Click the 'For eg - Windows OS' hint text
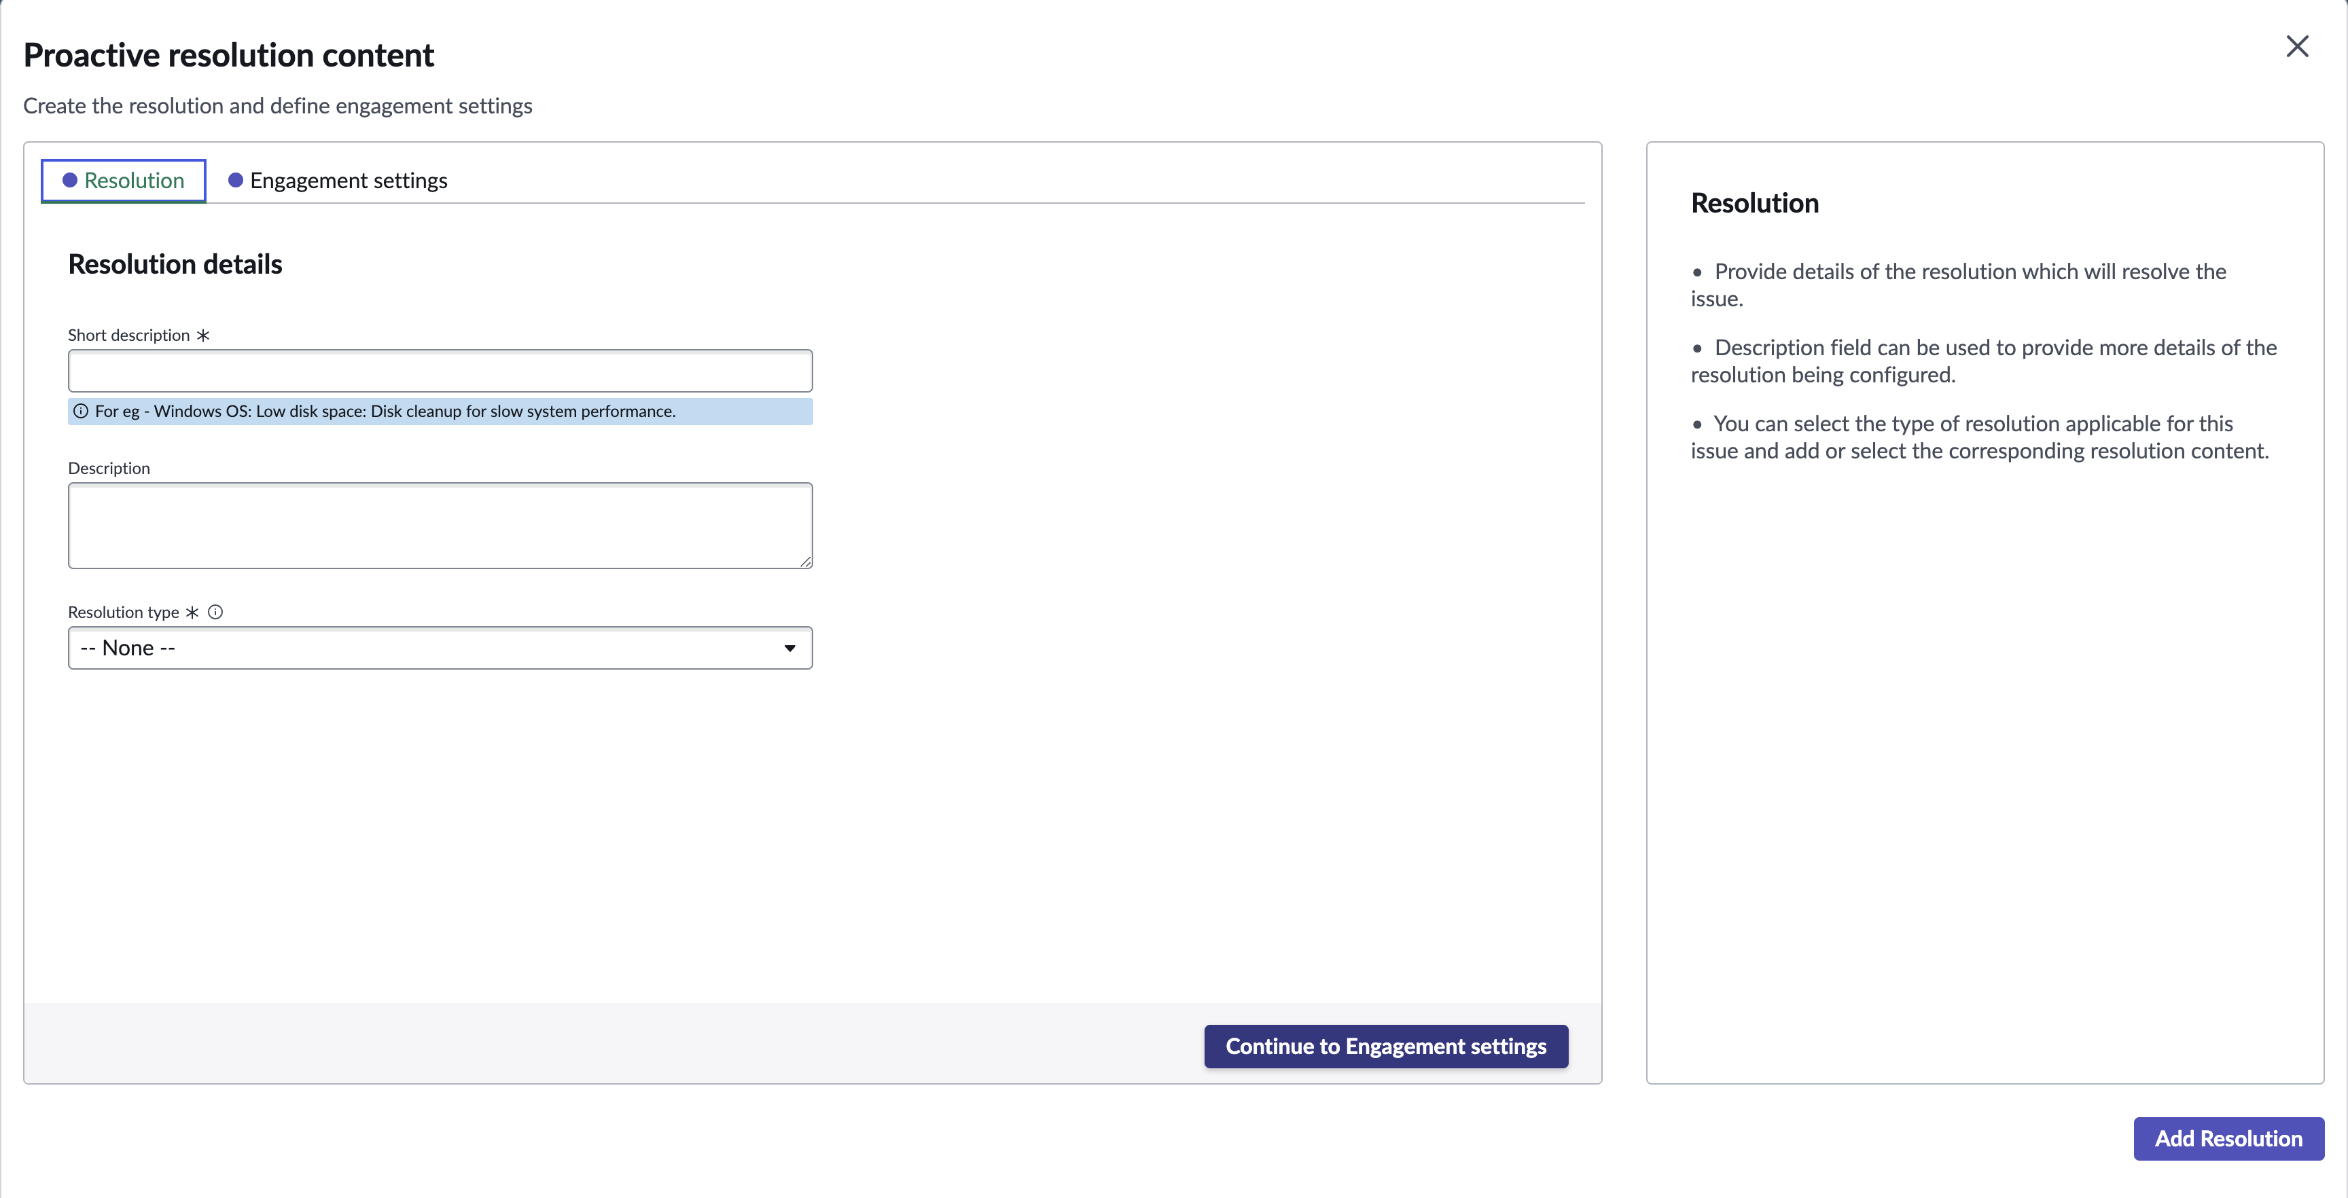The width and height of the screenshot is (2348, 1198). pyautogui.click(x=385, y=411)
